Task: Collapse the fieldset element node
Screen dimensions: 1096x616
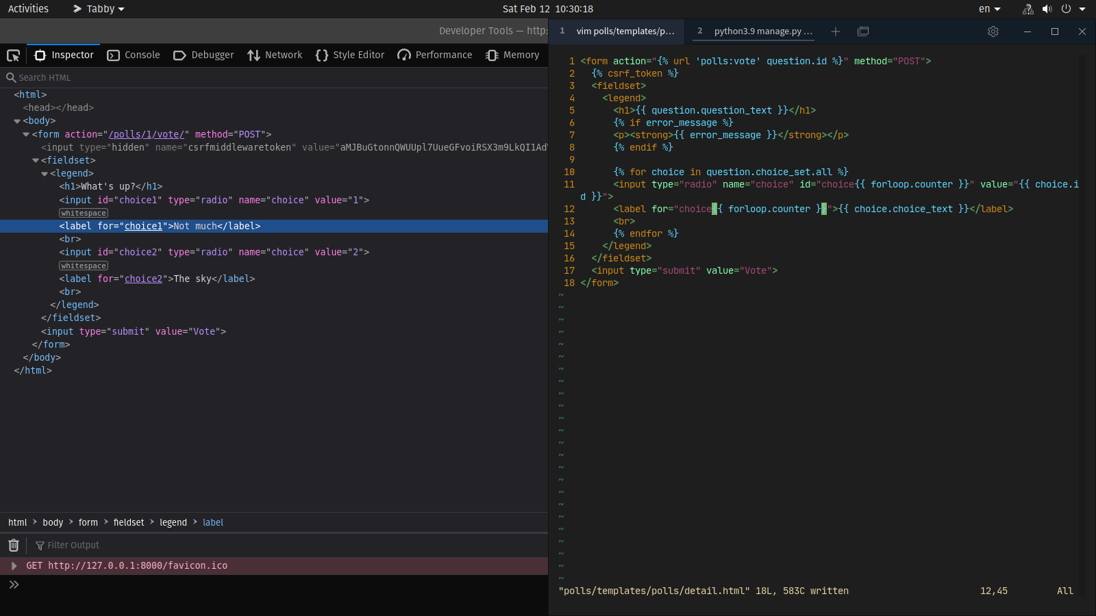Action: pyautogui.click(x=36, y=161)
